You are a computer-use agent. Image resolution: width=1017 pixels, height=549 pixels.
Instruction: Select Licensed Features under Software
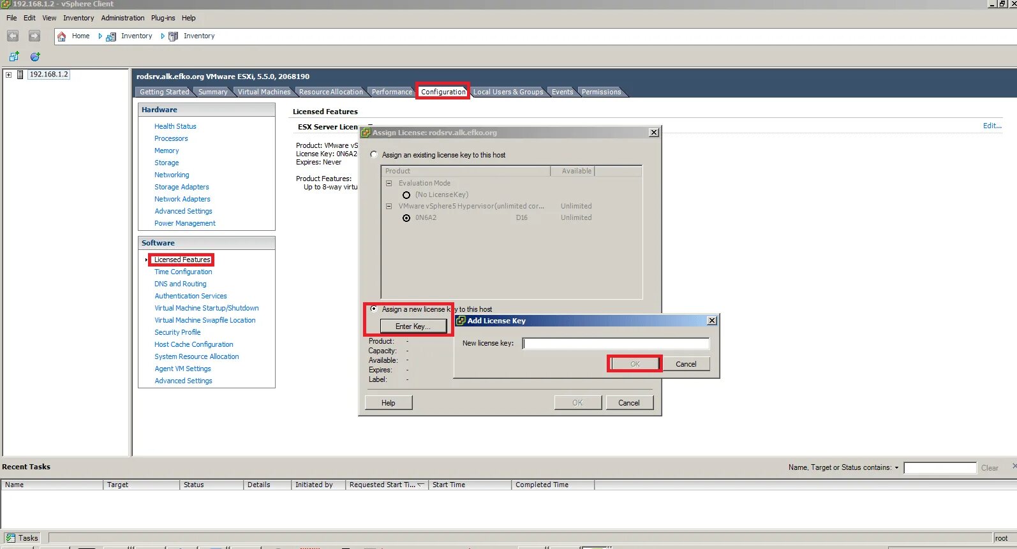tap(182, 260)
